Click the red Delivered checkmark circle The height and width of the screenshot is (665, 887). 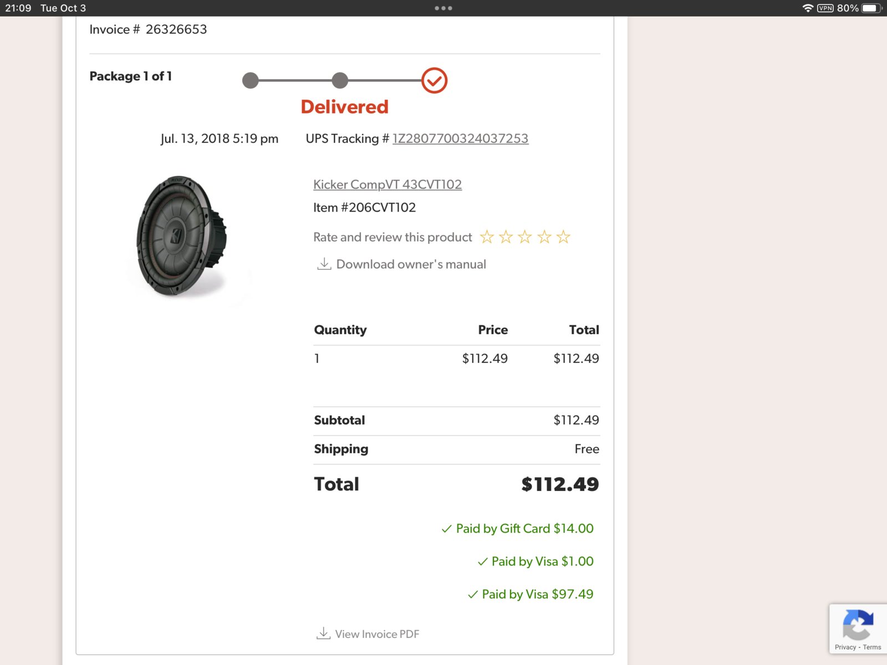click(x=434, y=80)
